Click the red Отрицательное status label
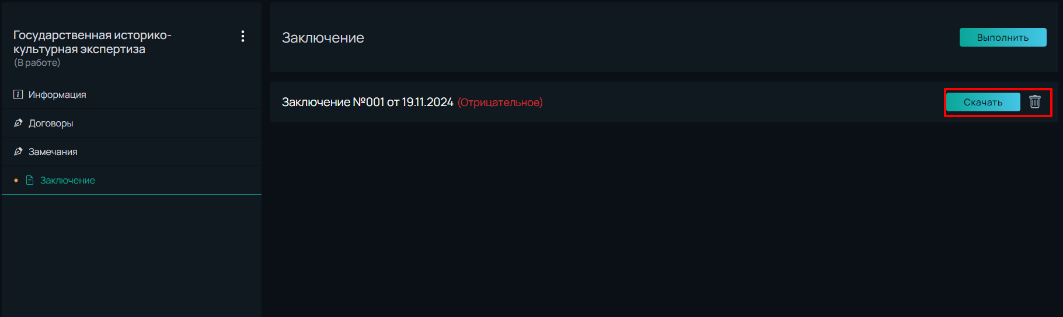The width and height of the screenshot is (1063, 317). click(500, 103)
